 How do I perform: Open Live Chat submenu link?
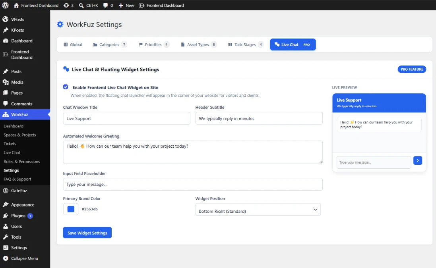pos(12,152)
